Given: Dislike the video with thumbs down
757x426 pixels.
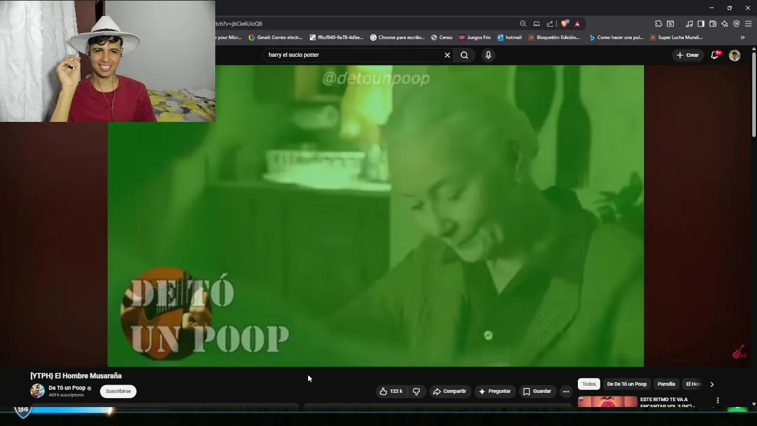Looking at the screenshot, I should pyautogui.click(x=416, y=391).
